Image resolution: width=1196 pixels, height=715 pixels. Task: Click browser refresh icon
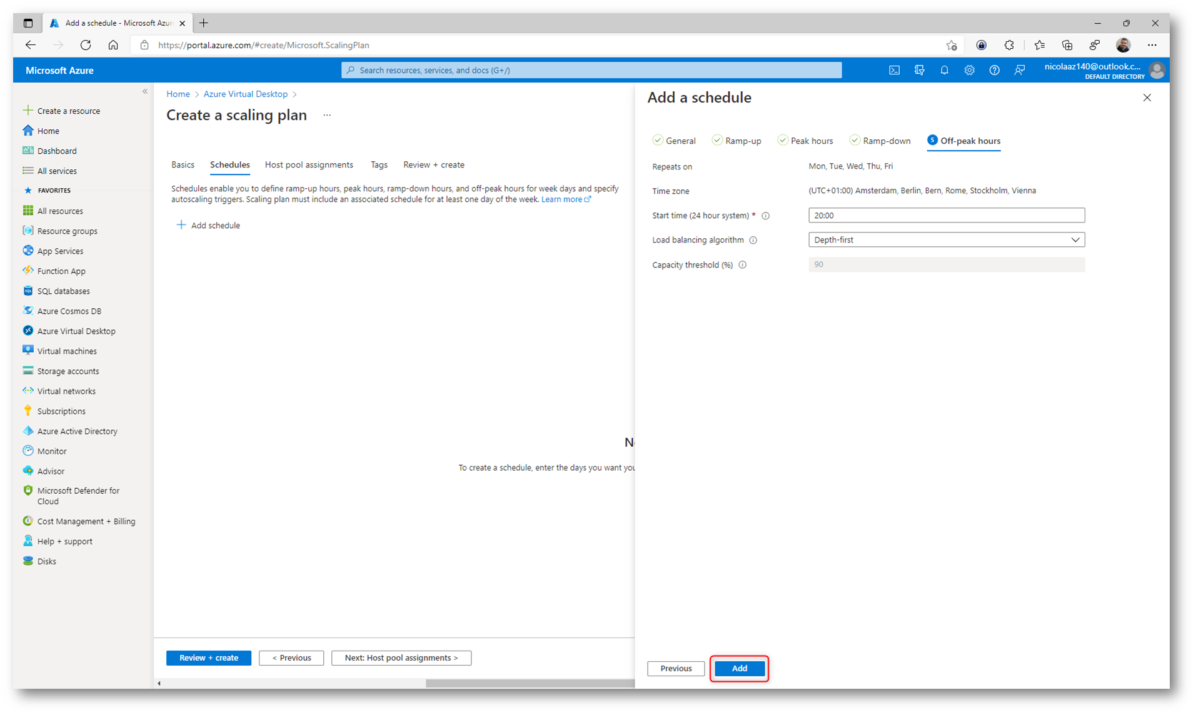pos(86,45)
